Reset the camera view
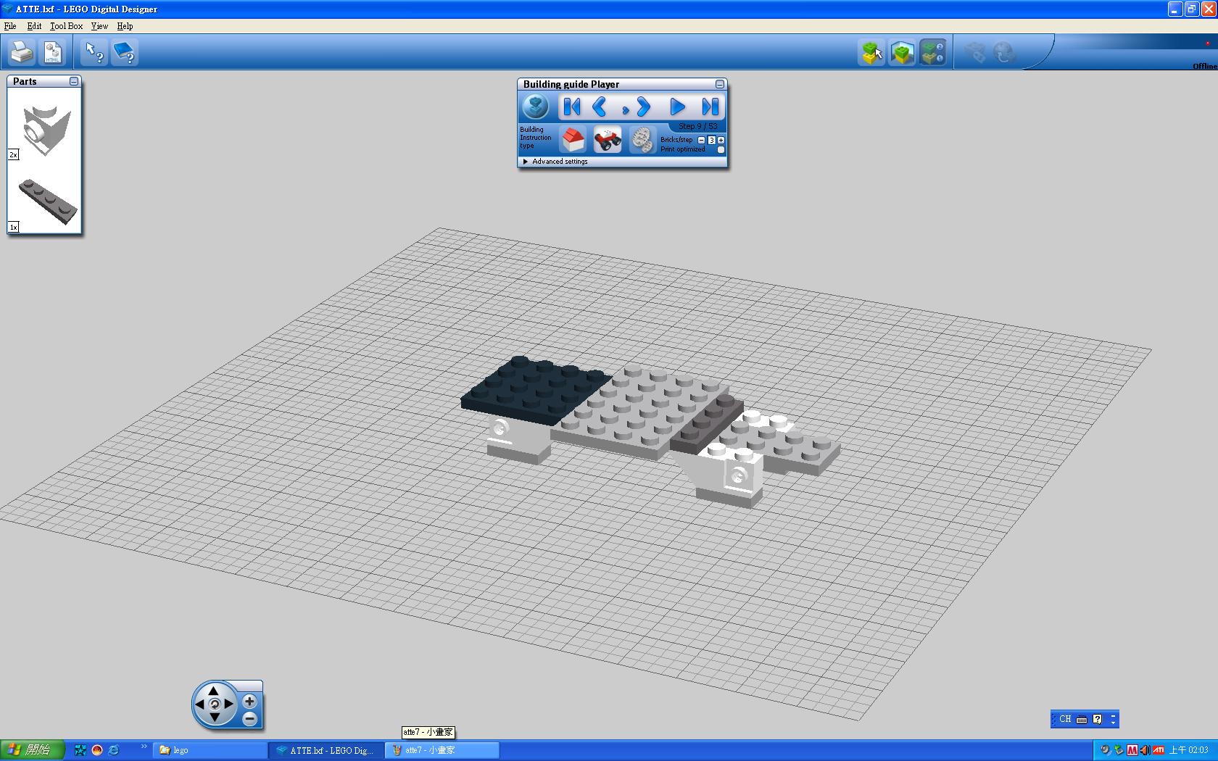 point(214,704)
